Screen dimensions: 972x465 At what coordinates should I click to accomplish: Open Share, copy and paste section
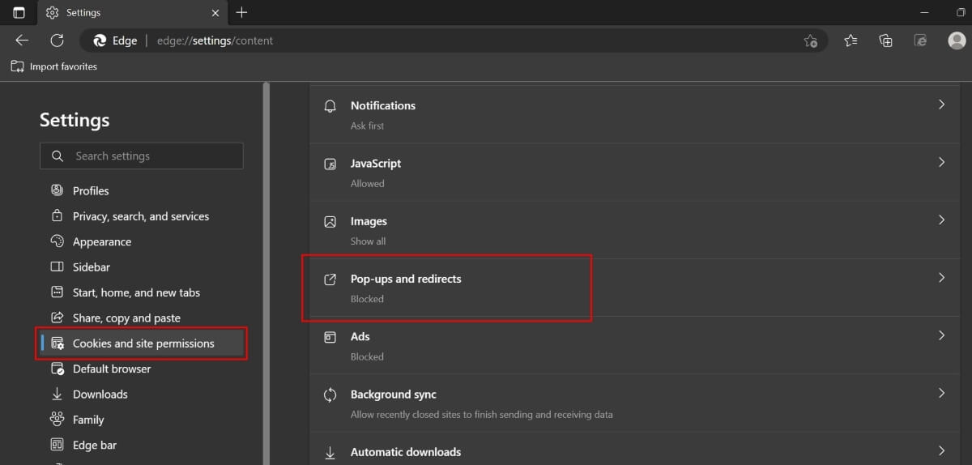141,318
